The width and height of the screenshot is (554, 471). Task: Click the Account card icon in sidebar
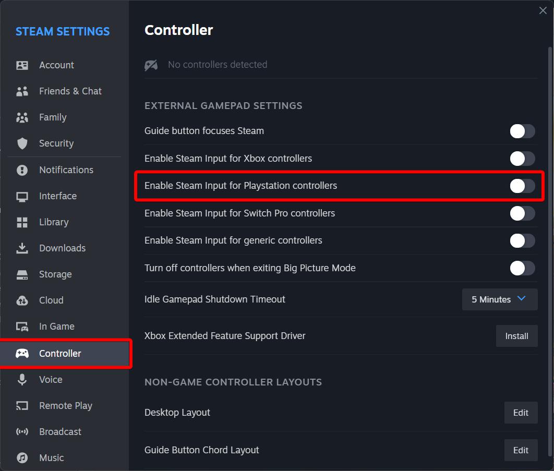pos(22,65)
